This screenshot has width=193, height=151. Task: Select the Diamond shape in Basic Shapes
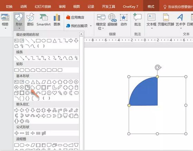[55, 82]
